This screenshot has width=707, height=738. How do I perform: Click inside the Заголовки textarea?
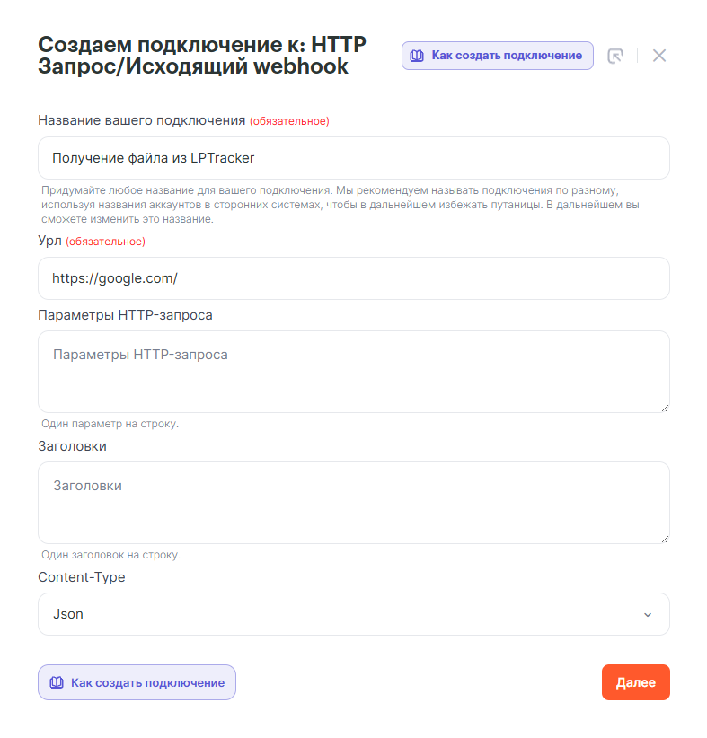(x=353, y=503)
